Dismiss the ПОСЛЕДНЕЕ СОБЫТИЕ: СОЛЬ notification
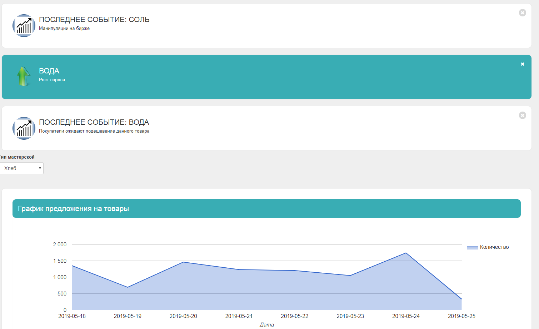The width and height of the screenshot is (539, 329). click(522, 13)
